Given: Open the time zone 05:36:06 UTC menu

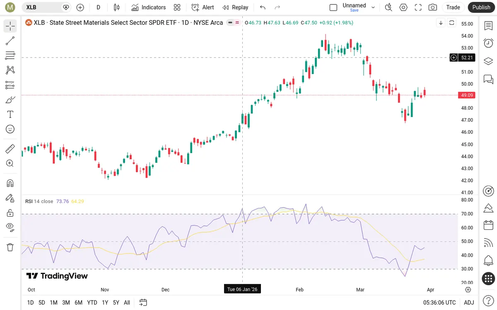Looking at the screenshot, I should pyautogui.click(x=440, y=303).
